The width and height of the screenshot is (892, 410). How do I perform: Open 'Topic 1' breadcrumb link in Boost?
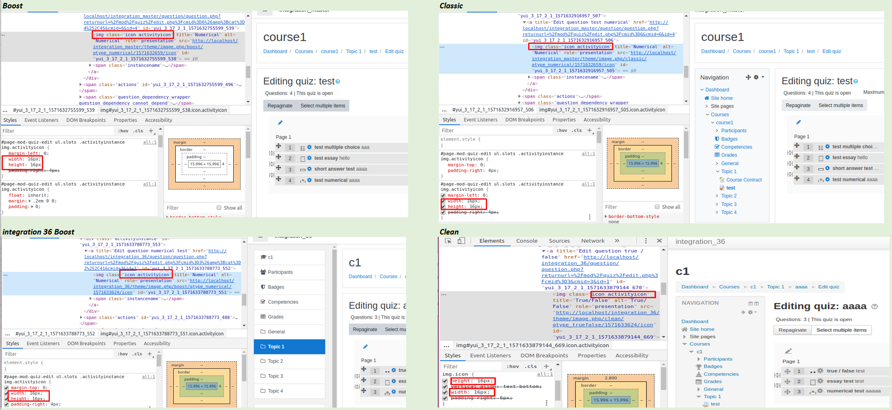(x=353, y=51)
